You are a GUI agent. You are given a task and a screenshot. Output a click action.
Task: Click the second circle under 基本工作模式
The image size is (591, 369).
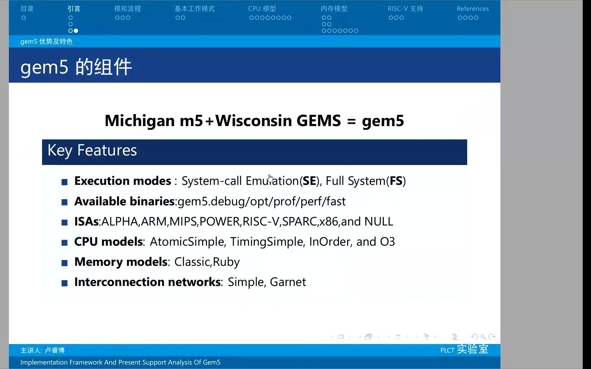pos(183,18)
